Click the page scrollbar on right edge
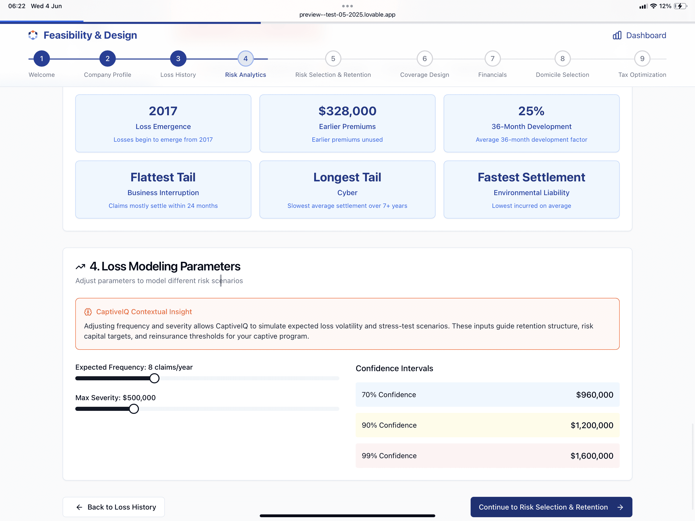Image resolution: width=695 pixels, height=521 pixels. point(692,467)
